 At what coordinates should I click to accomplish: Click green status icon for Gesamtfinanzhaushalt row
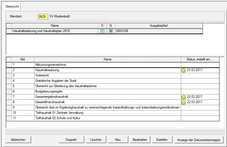[x=183, y=102]
